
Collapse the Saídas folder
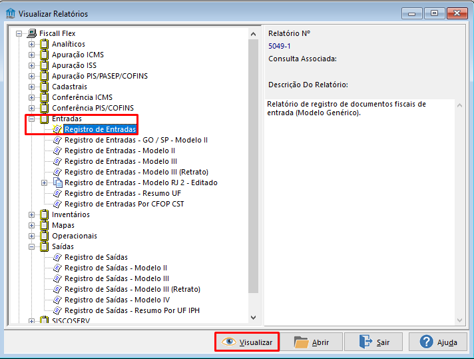(31, 247)
